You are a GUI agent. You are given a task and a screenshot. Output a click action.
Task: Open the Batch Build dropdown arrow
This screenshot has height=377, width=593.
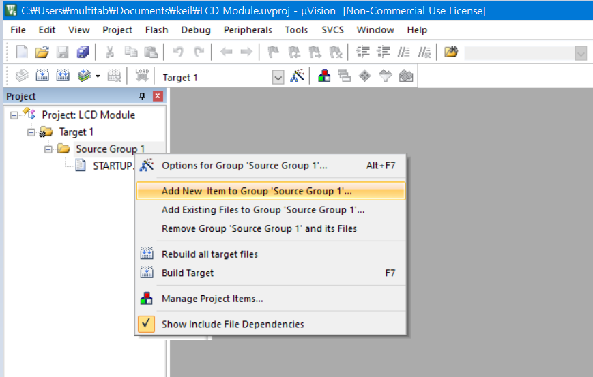[98, 76]
